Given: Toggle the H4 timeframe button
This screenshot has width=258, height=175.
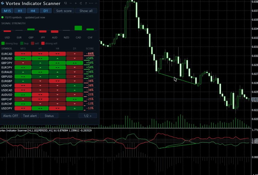Looking at the screenshot, I should coord(33,11).
